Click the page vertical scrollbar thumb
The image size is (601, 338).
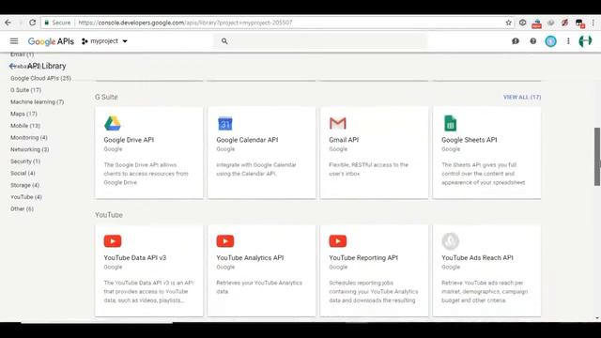(x=597, y=157)
